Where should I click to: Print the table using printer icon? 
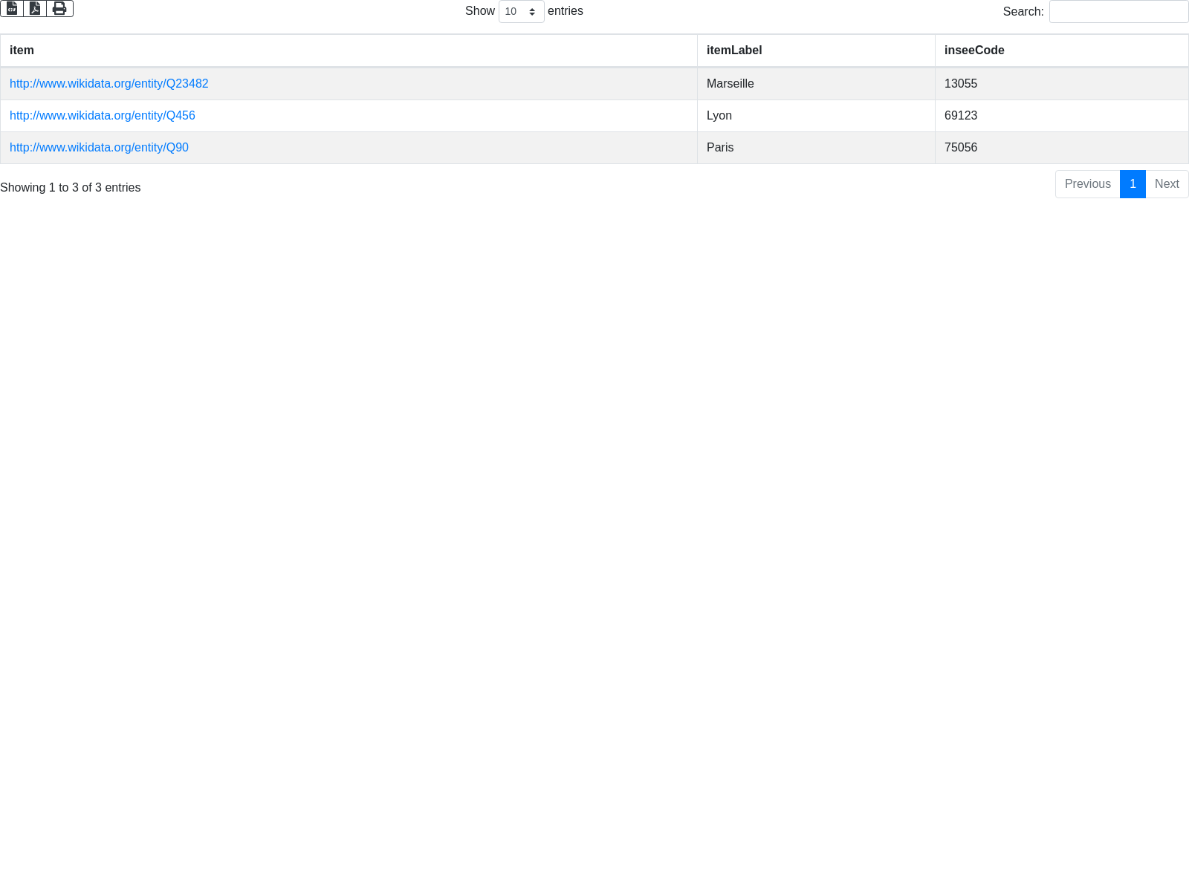pyautogui.click(x=59, y=9)
